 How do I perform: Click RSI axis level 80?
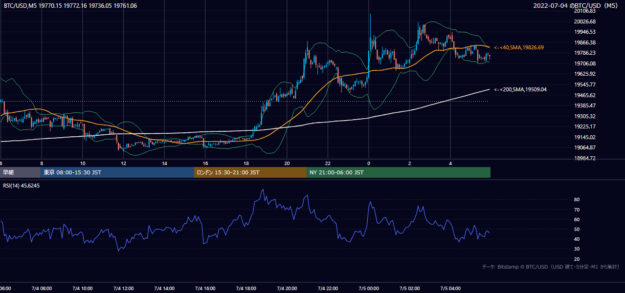[x=577, y=200]
